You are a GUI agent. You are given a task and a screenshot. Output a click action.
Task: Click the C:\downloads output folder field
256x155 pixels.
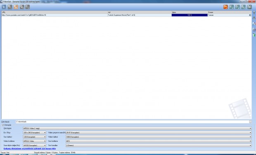coord(132,122)
